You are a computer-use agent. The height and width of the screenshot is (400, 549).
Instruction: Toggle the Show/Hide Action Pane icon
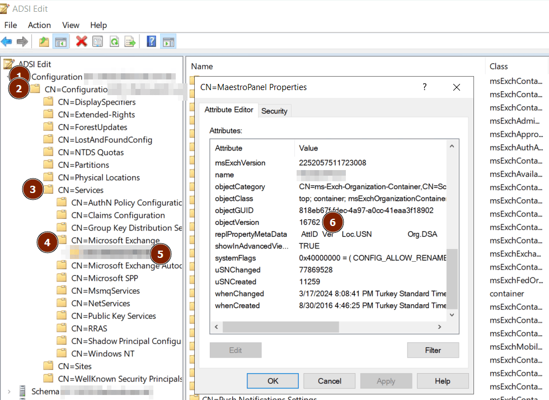coord(168,41)
